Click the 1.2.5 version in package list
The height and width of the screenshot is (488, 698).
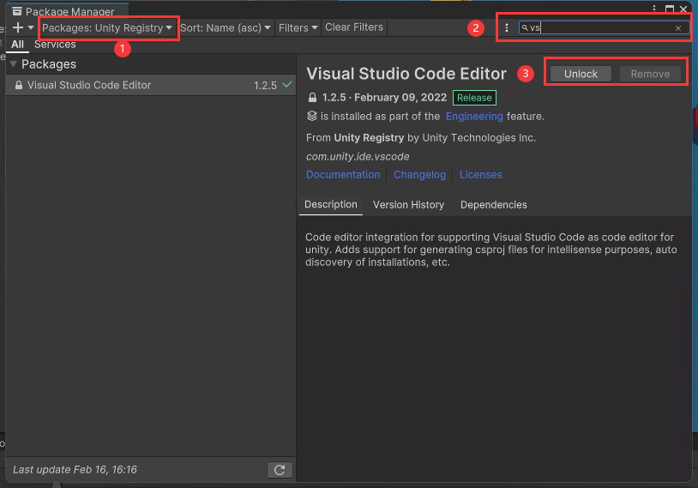pyautogui.click(x=265, y=86)
